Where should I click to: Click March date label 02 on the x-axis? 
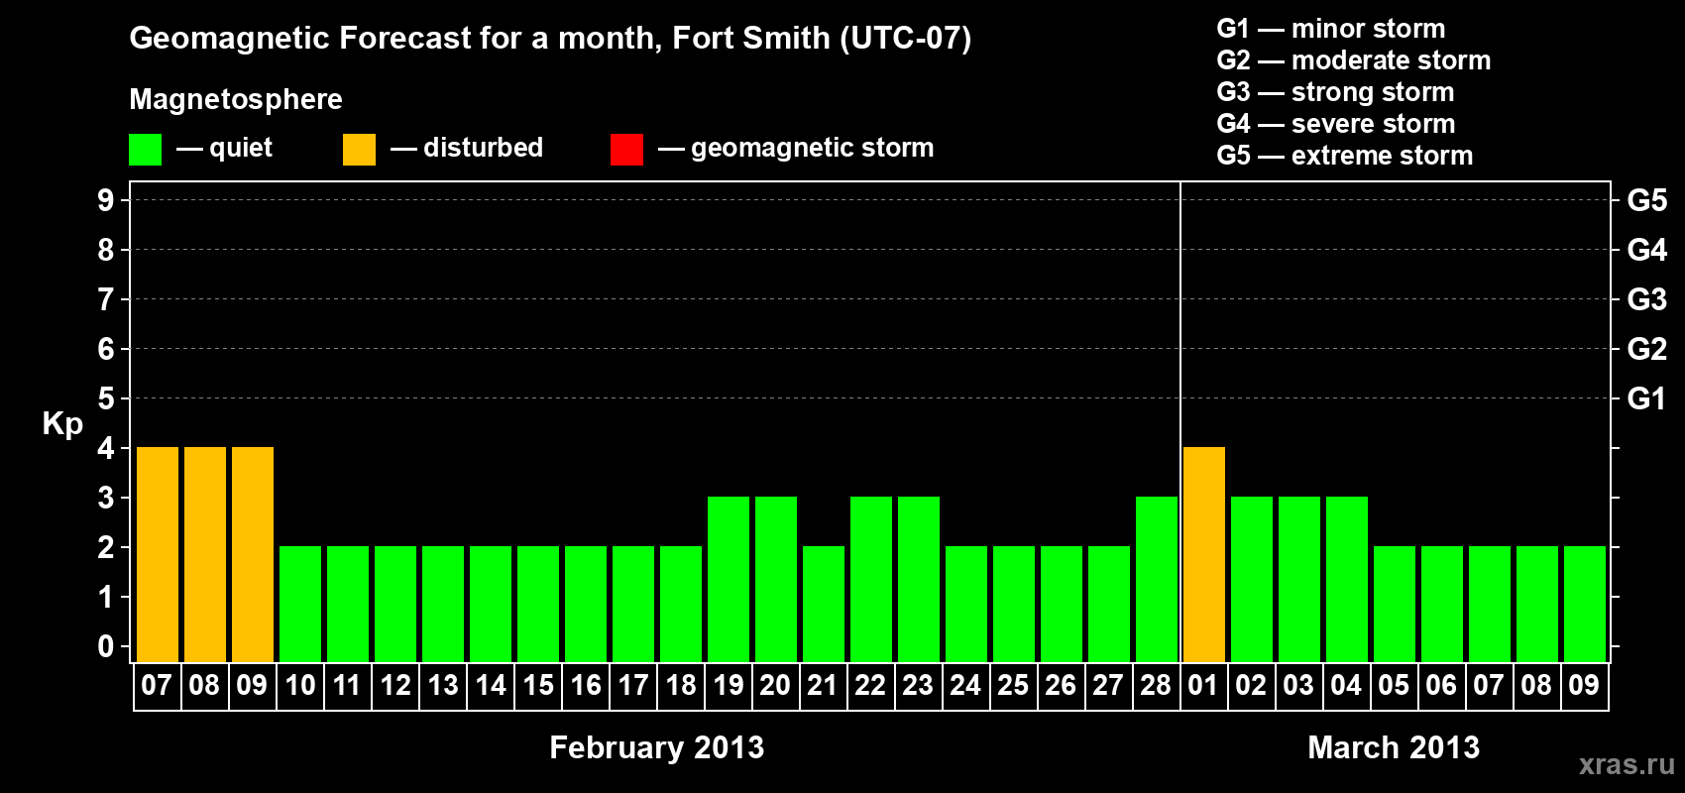1251,686
